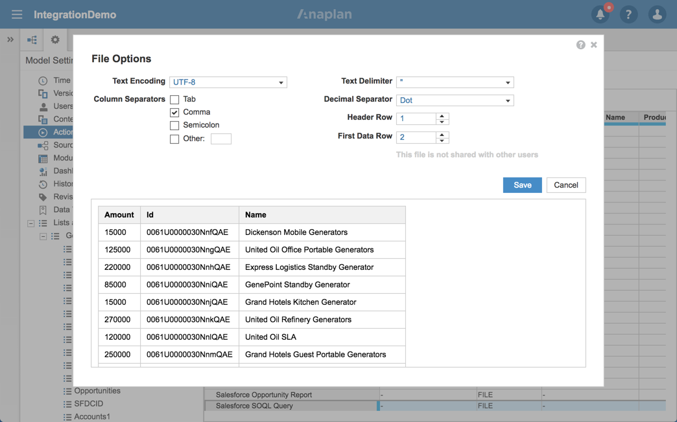Image resolution: width=677 pixels, height=422 pixels.
Task: Expand sidebar with double chevron
Action: tap(10, 39)
